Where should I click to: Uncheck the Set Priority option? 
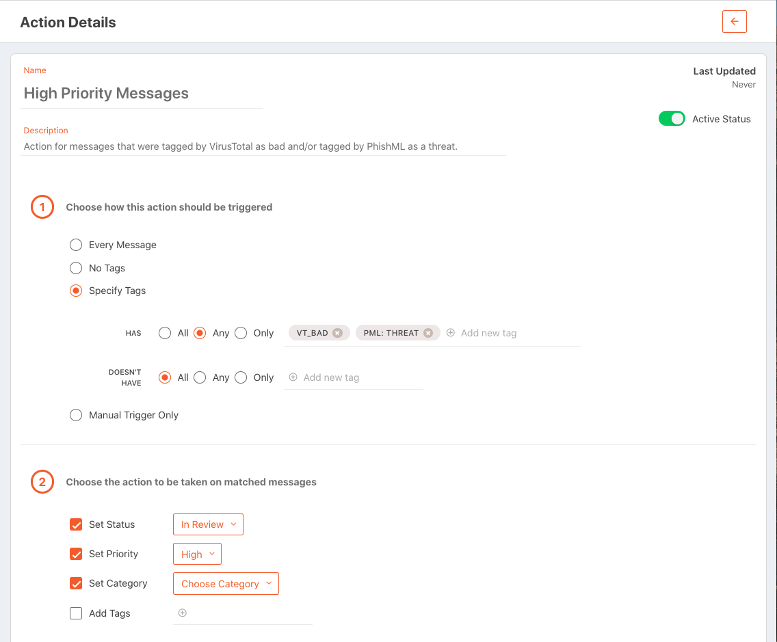75,554
